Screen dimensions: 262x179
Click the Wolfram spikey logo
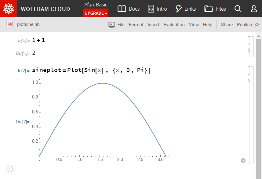click(x=9, y=9)
